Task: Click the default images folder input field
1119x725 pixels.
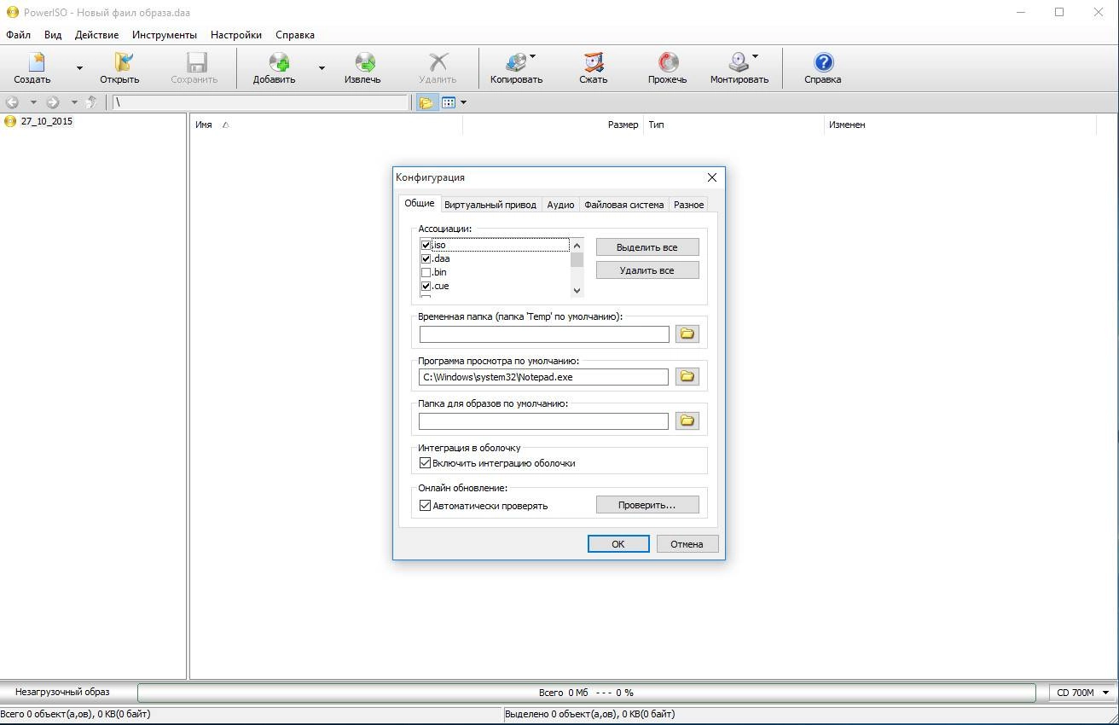Action: 544,421
